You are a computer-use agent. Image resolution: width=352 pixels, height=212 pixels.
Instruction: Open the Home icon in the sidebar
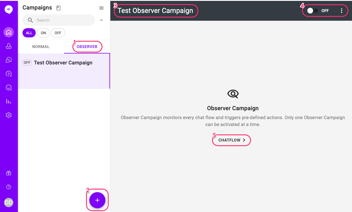tap(9, 32)
